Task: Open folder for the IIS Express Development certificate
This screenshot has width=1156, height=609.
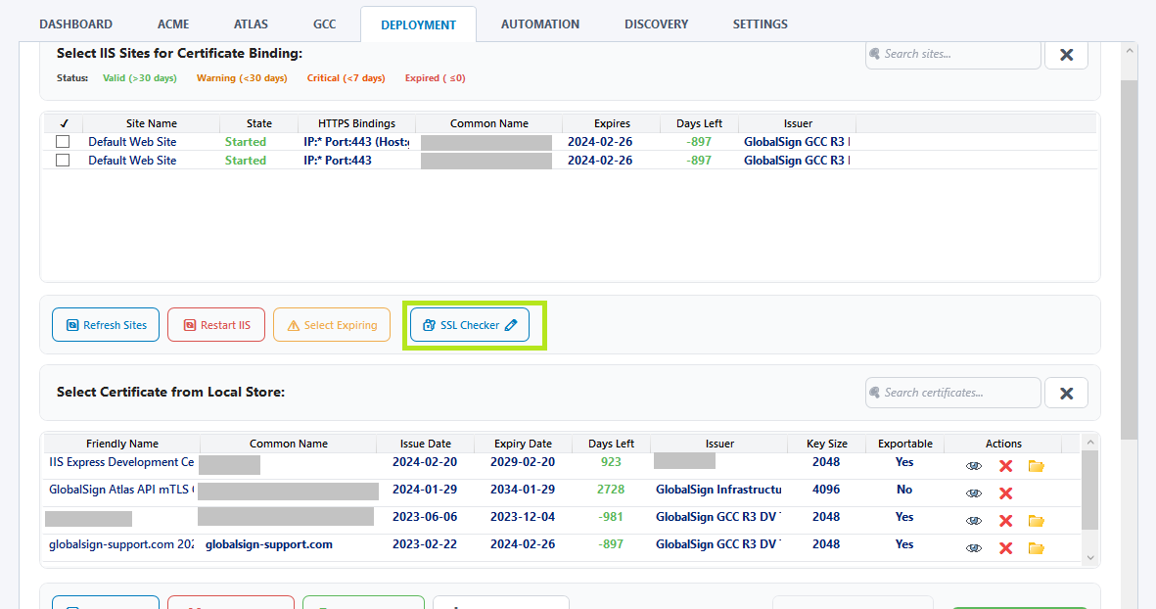Action: (1036, 466)
